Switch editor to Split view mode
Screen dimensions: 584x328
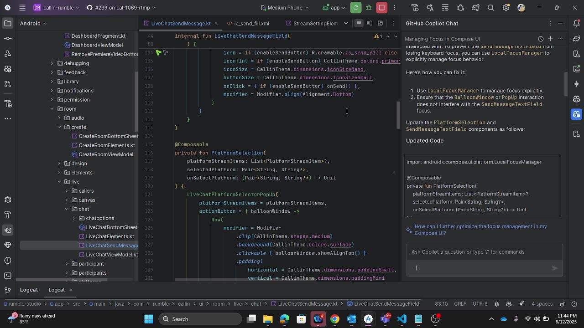370,23
